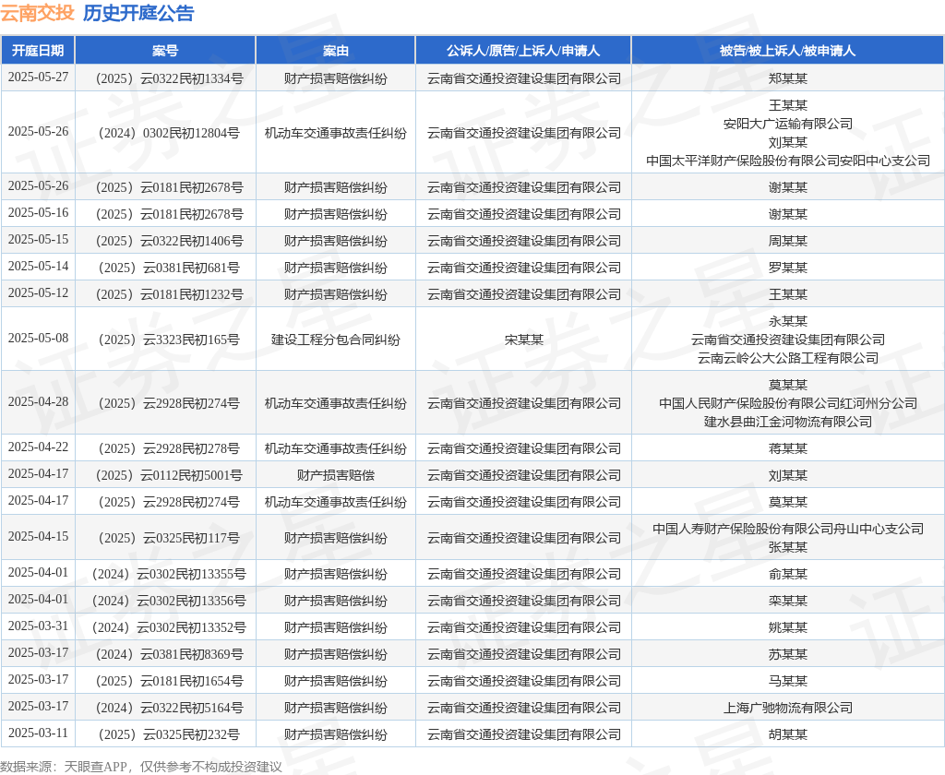Click plaintiff 宋某某
The height and width of the screenshot is (775, 945).
click(x=523, y=340)
